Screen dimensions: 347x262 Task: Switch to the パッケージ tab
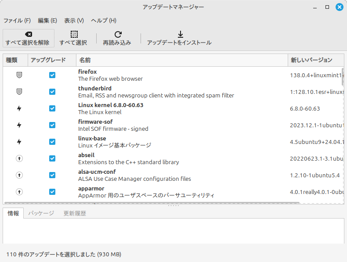point(41,213)
